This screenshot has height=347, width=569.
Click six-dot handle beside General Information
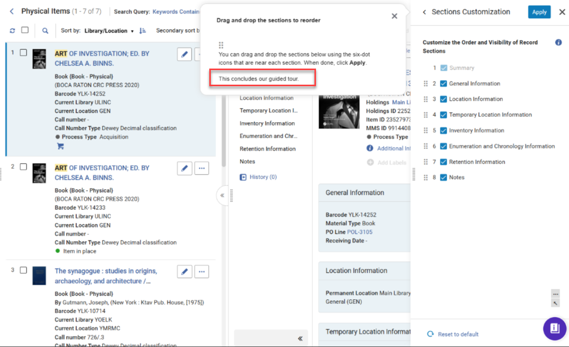(x=426, y=84)
